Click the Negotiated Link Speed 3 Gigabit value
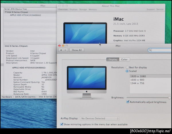Image resolution: width=172 pixels, height=134 pixels. click(35, 58)
